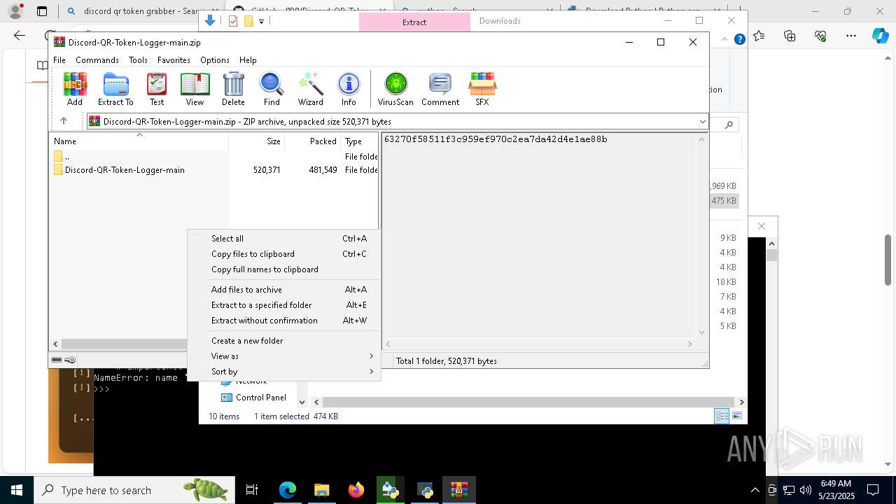The width and height of the screenshot is (896, 504).
Task: Click the Edge back navigation arrow
Action: tap(20, 36)
